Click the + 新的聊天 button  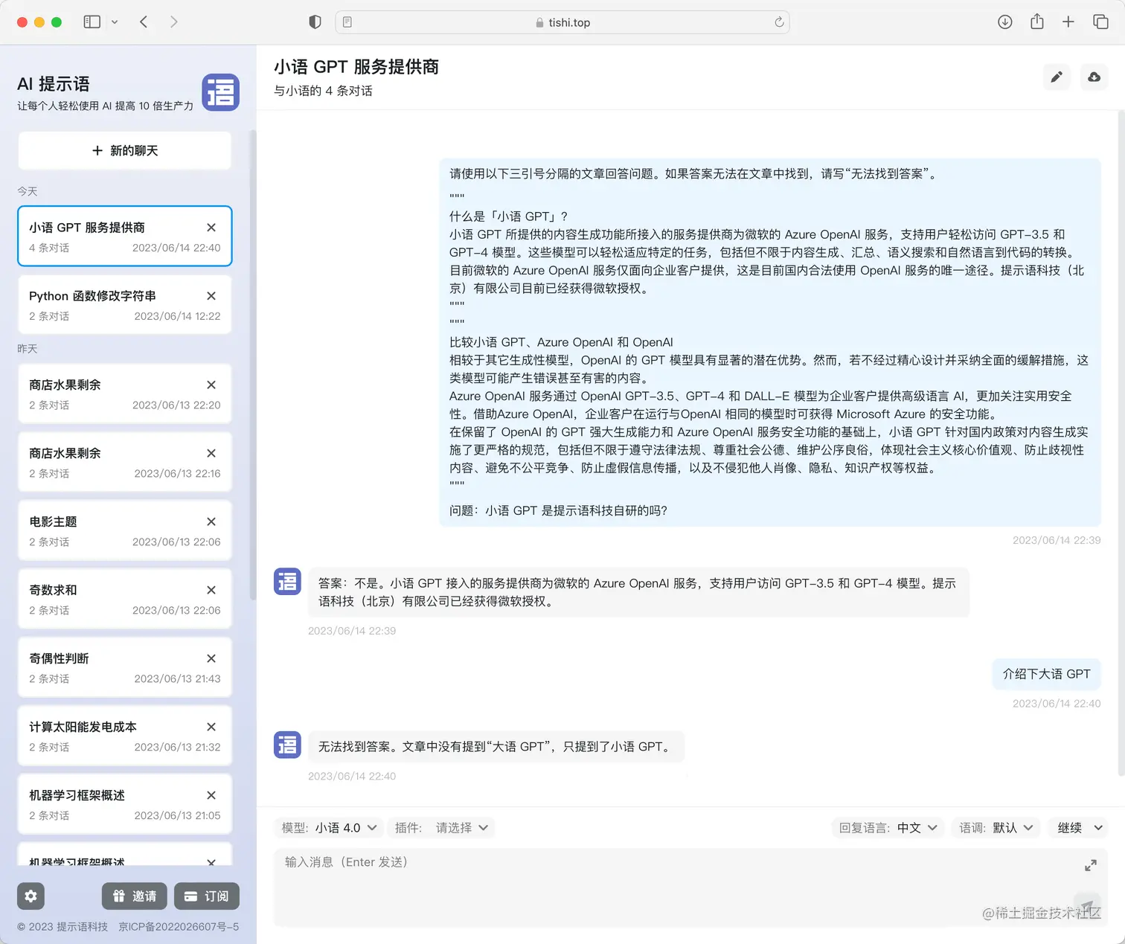coord(125,150)
